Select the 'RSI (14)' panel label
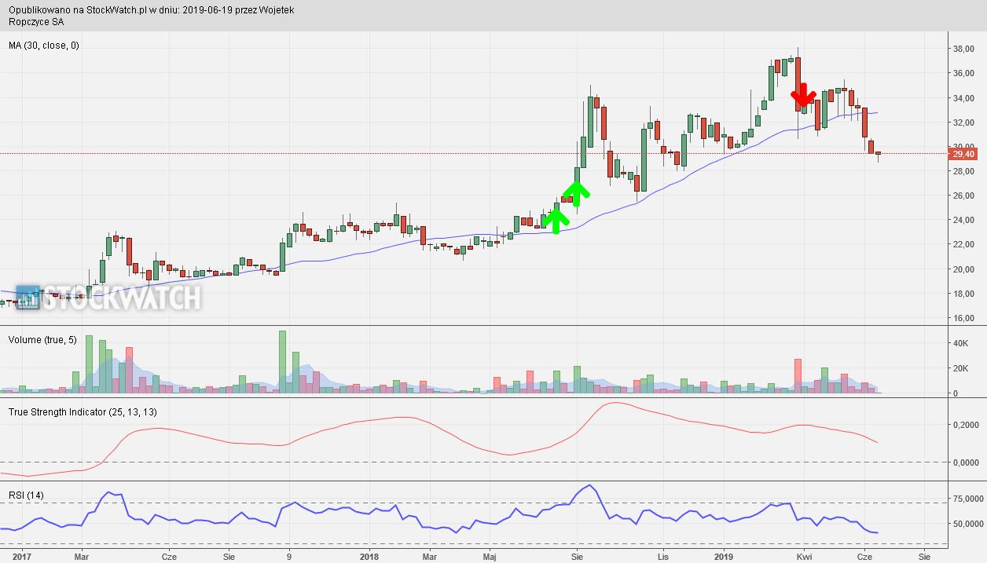The height and width of the screenshot is (563, 987). pos(26,495)
